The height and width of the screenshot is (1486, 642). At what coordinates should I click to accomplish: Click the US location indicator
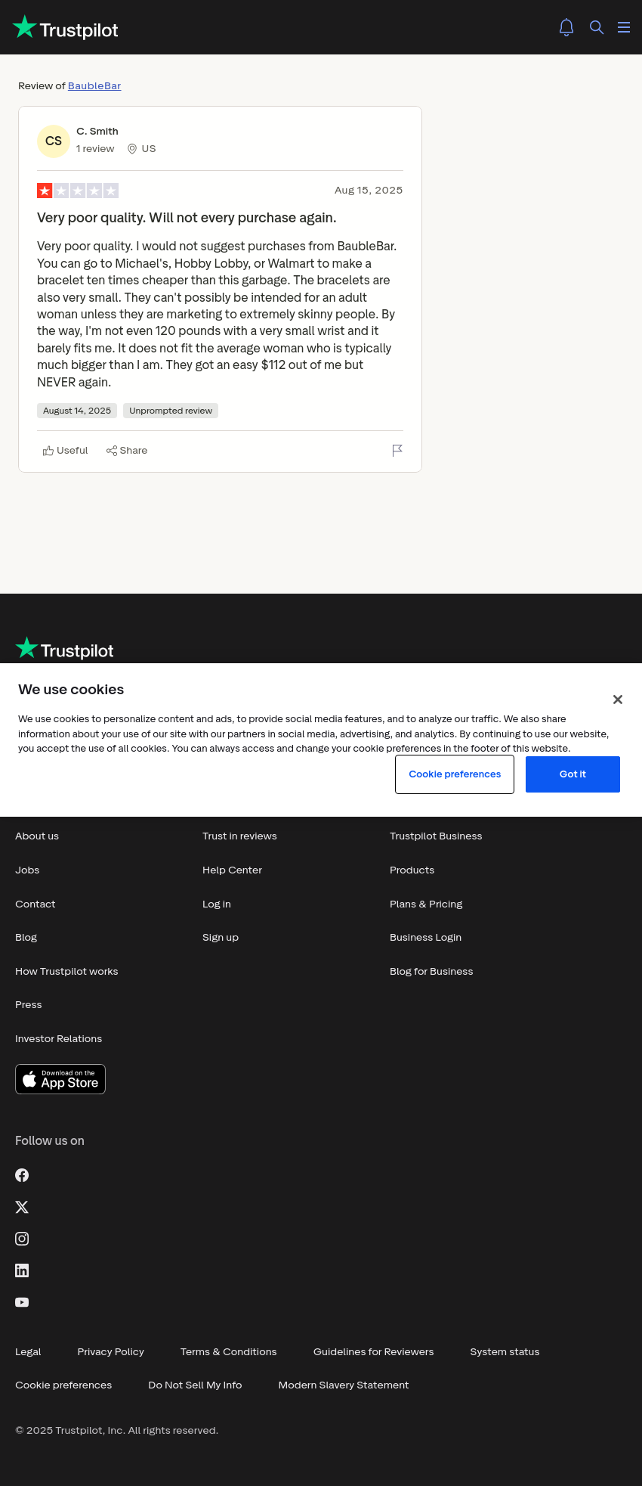pyautogui.click(x=141, y=149)
